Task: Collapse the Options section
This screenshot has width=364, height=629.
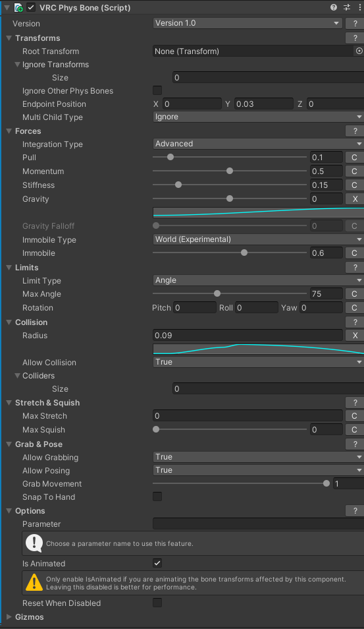Action: click(9, 511)
